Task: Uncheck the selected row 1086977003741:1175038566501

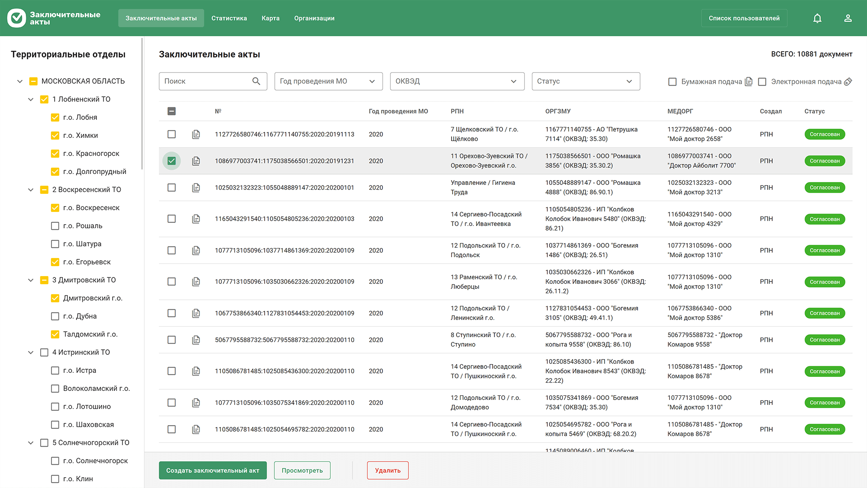Action: tap(172, 161)
